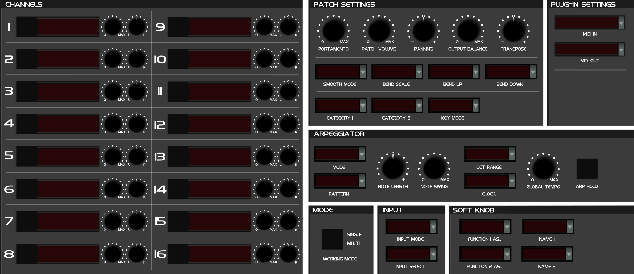Expand the Smooth Mode dropdown
Screen dimensions: 634x274
(341, 72)
